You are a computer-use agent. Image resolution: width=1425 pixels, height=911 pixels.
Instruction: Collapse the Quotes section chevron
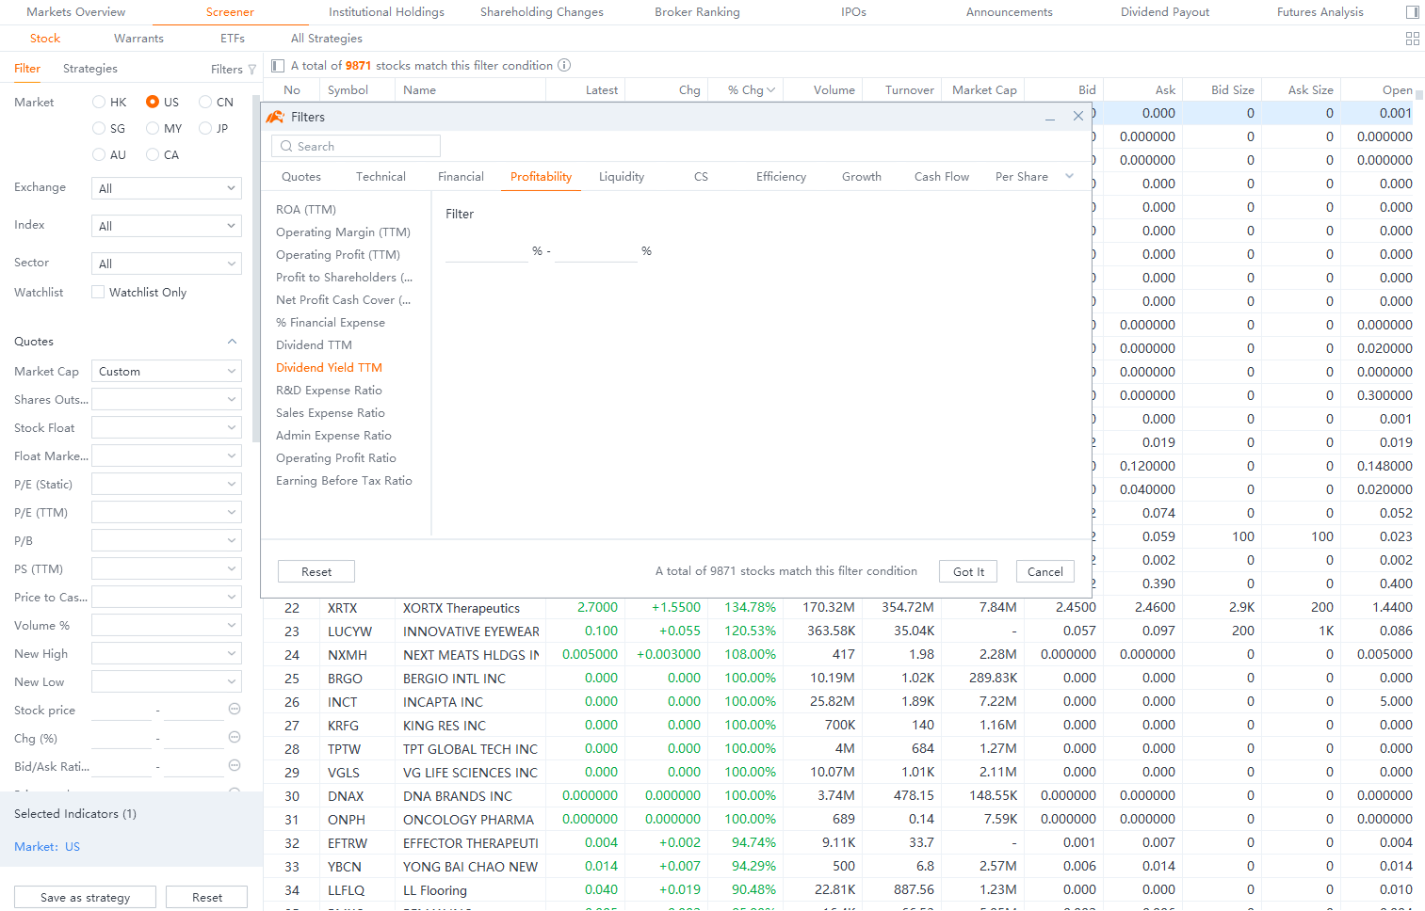click(232, 341)
